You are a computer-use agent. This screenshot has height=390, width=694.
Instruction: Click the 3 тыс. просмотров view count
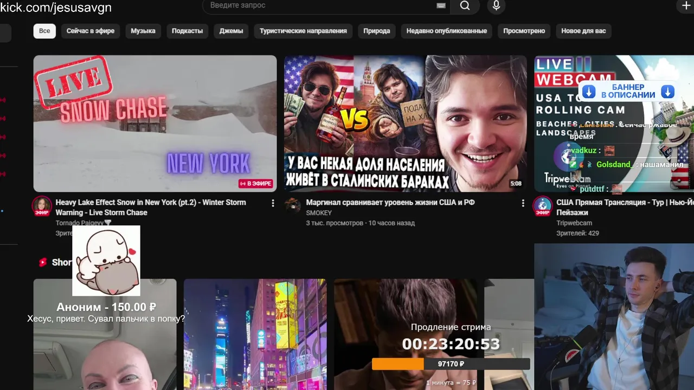pos(335,223)
